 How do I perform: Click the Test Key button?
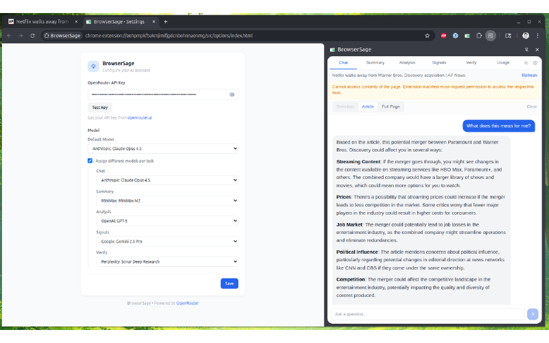[100, 108]
